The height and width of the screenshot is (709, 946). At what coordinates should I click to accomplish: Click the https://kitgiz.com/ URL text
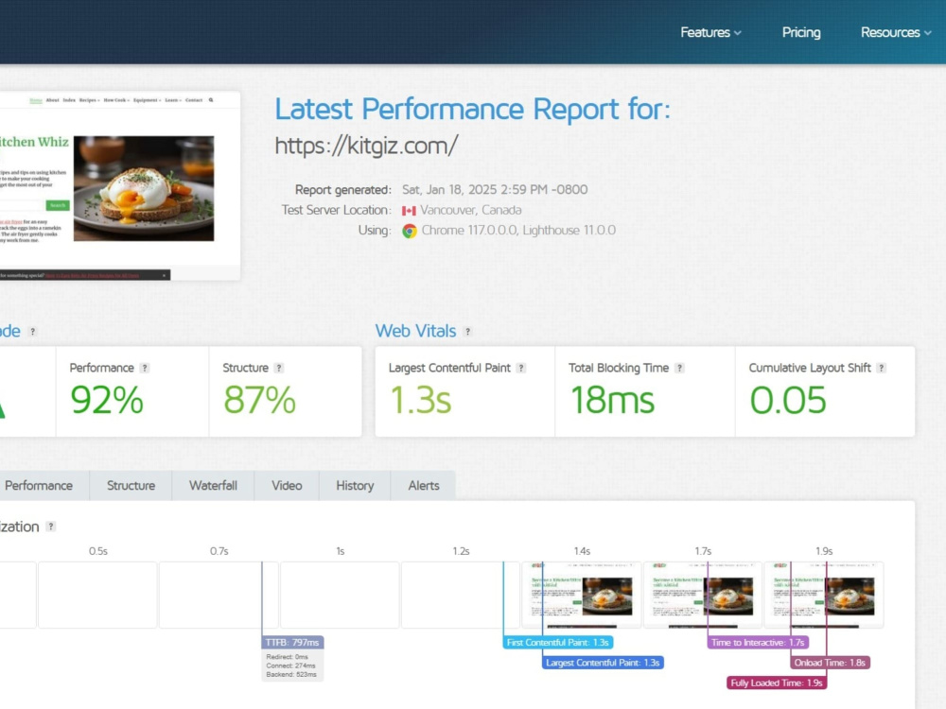pyautogui.click(x=366, y=146)
